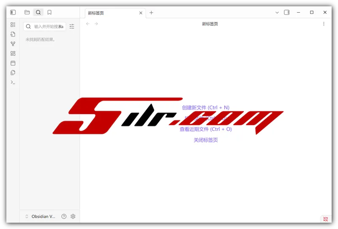Collapse the left sidebar toggle icon
This screenshot has height=229, width=338.
tap(13, 12)
